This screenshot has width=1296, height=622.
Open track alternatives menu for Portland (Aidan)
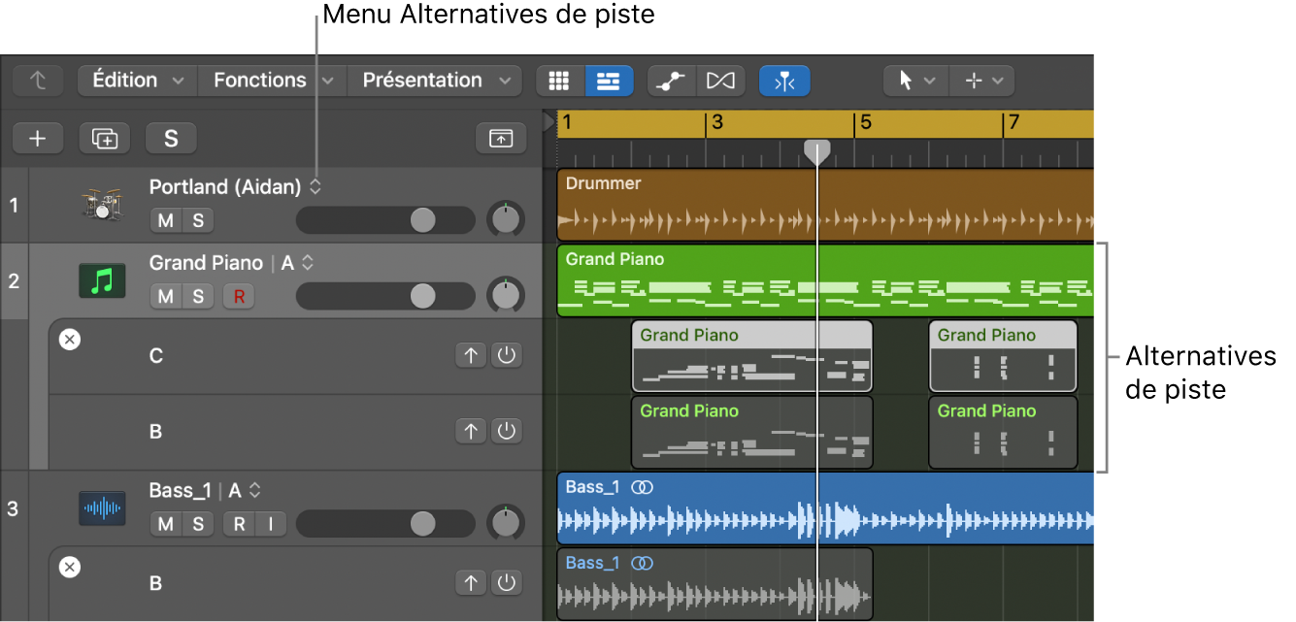(x=316, y=187)
